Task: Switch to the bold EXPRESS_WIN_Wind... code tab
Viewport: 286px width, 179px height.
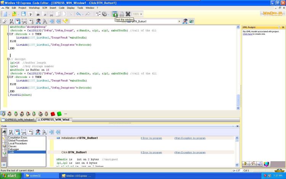Action: point(55,120)
